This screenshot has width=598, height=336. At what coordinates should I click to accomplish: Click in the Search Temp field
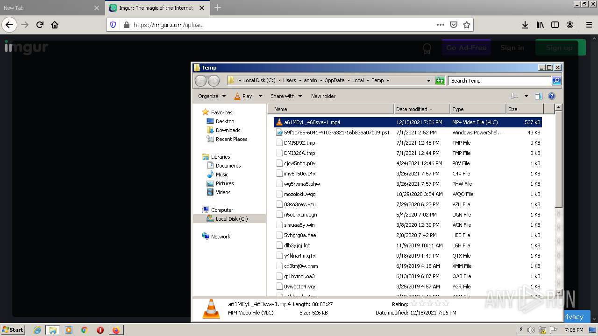[499, 81]
